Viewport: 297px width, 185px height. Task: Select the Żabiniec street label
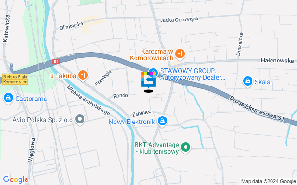pyautogui.click(x=142, y=113)
